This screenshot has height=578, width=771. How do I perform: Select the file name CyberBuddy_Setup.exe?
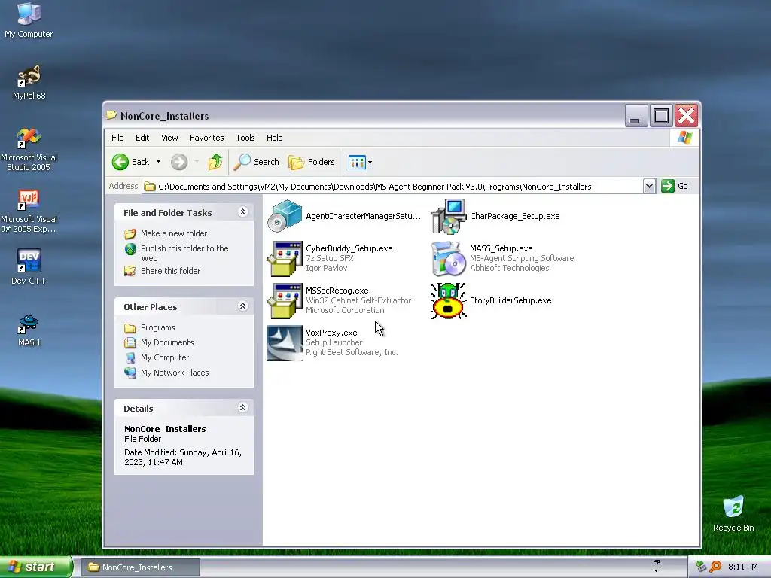point(349,248)
